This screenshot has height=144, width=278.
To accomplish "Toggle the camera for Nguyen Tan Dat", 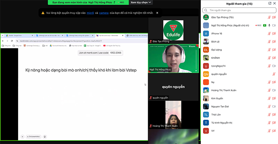I will (274, 106).
